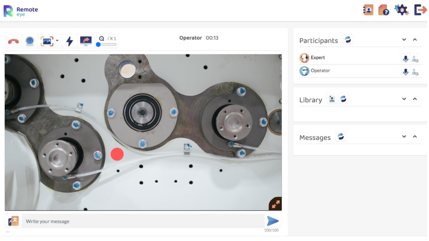Click the Operator 00:13 call timer label
The image size is (429, 241).
coord(199,38)
